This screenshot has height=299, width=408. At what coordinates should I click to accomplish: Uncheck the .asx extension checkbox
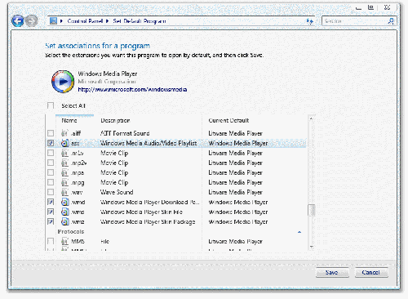[x=51, y=143]
